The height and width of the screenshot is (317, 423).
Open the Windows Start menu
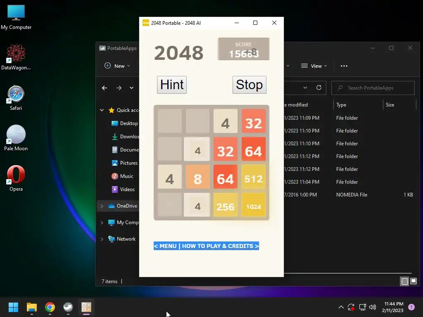pyautogui.click(x=13, y=307)
